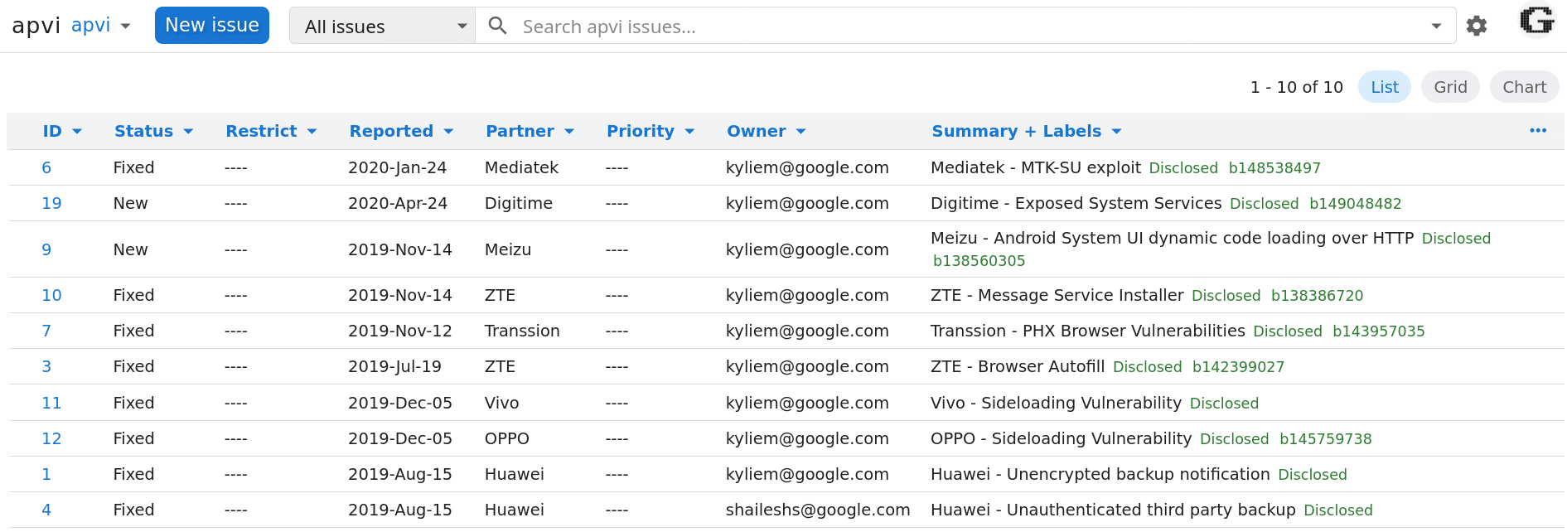Click the b149048482 label
Screen dimensions: 1567x532
click(1355, 204)
